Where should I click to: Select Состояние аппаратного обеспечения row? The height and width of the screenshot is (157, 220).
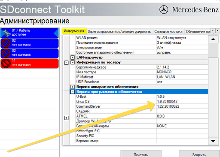coord(142,52)
